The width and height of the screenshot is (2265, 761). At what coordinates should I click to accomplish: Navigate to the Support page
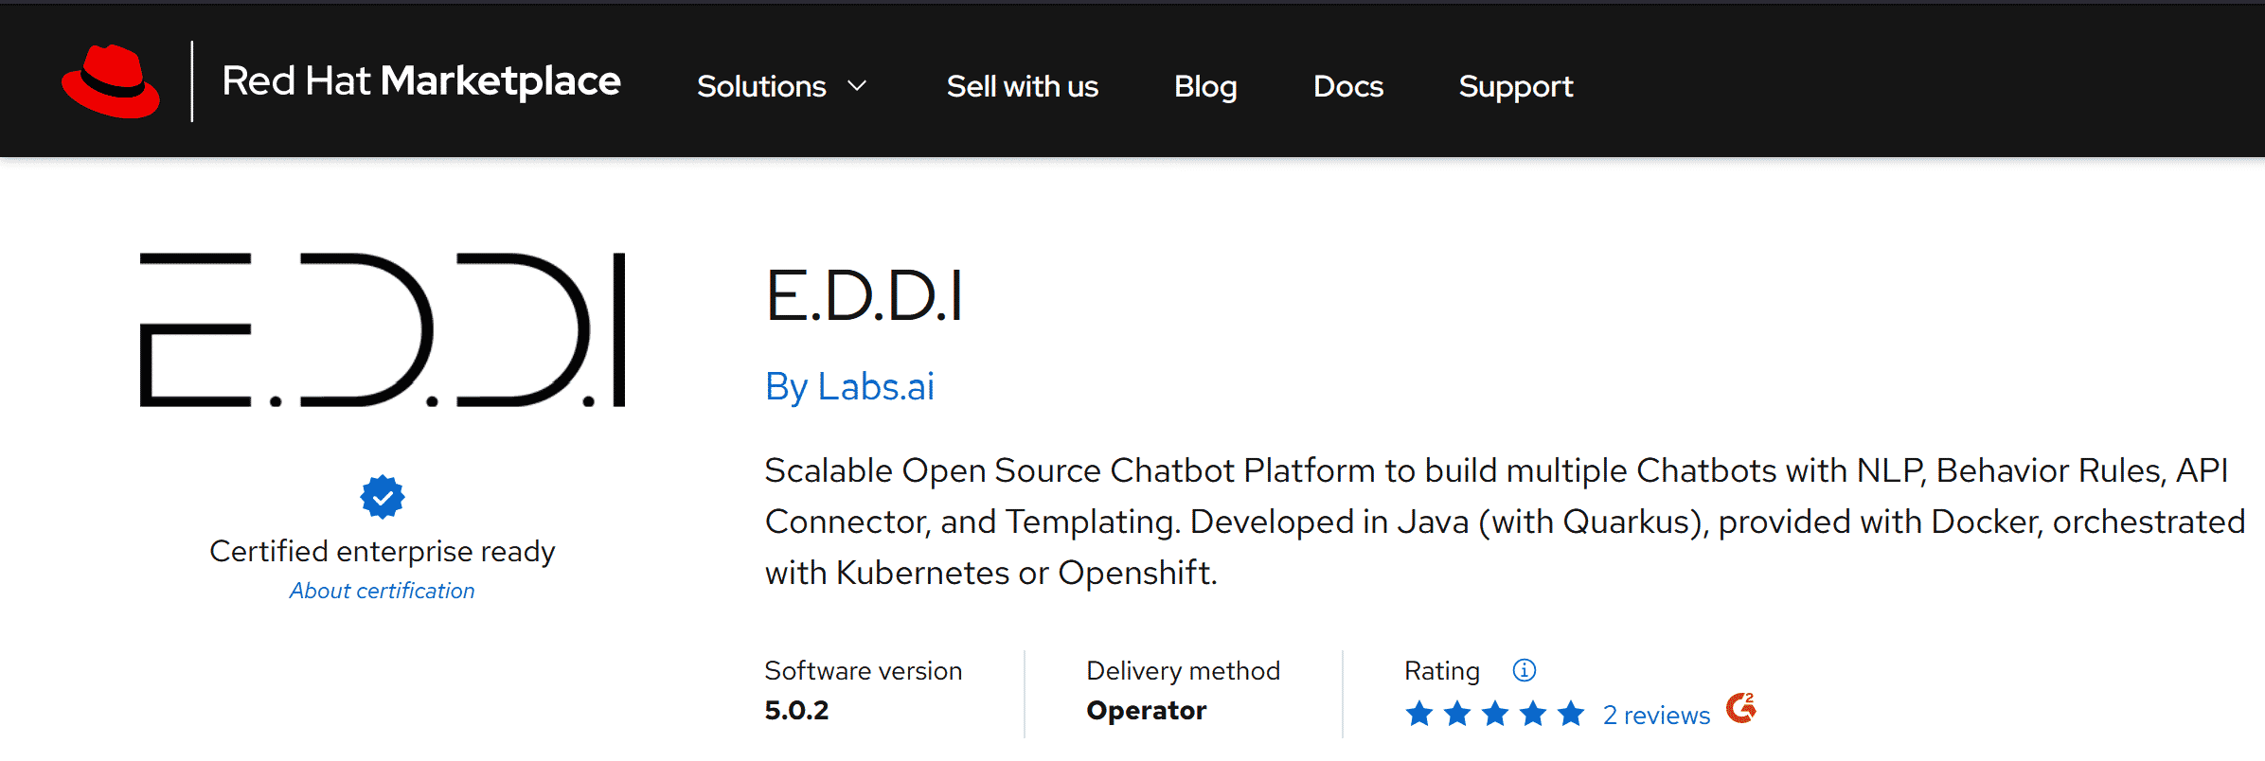pyautogui.click(x=1516, y=86)
